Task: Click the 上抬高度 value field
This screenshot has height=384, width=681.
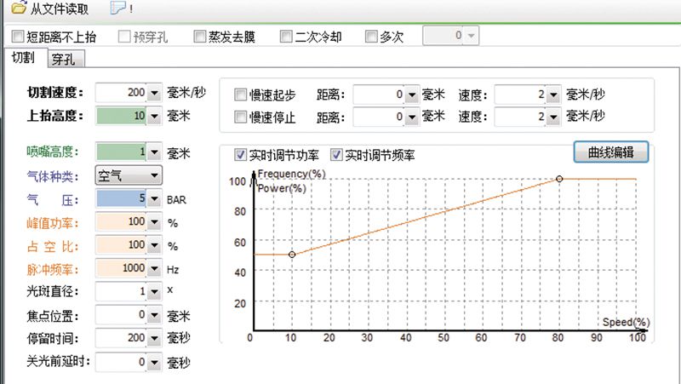Action: tap(120, 116)
